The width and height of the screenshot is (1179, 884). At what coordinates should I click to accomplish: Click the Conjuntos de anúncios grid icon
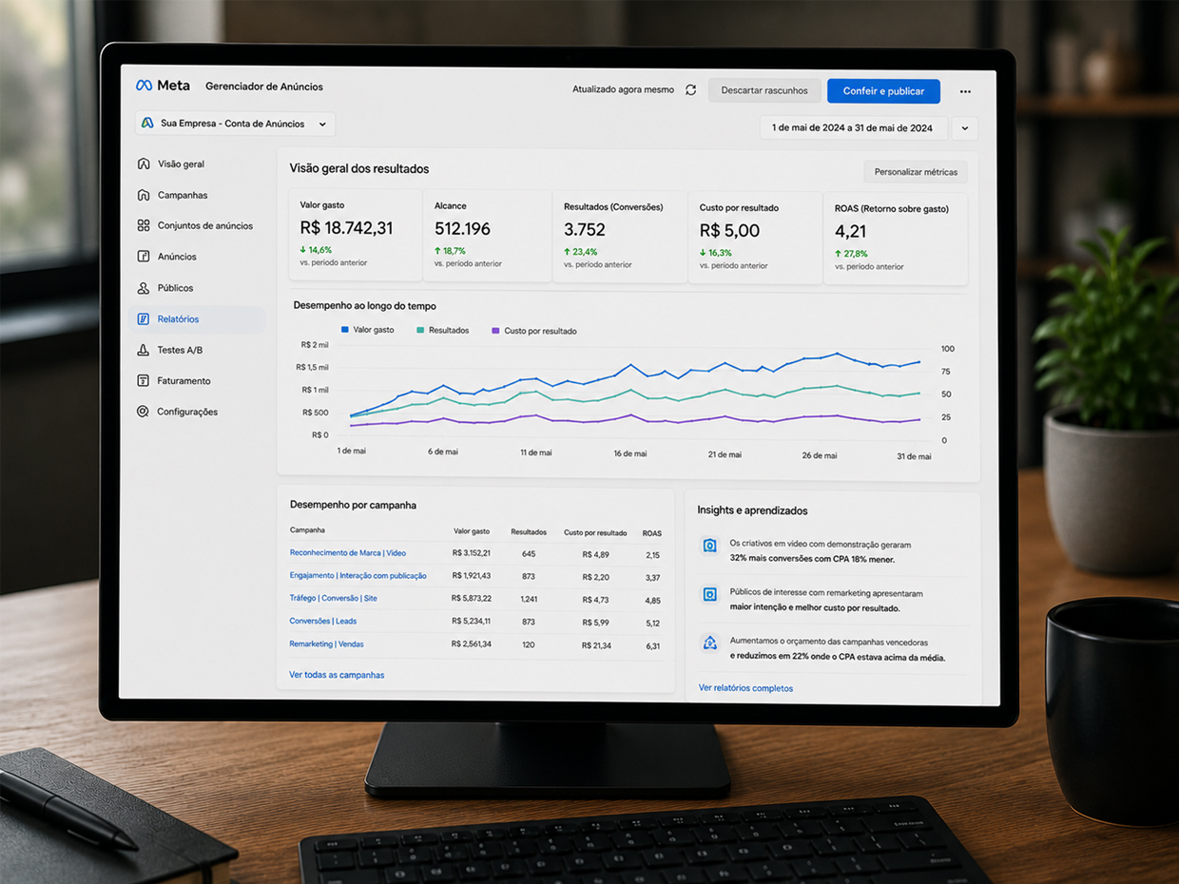click(144, 225)
